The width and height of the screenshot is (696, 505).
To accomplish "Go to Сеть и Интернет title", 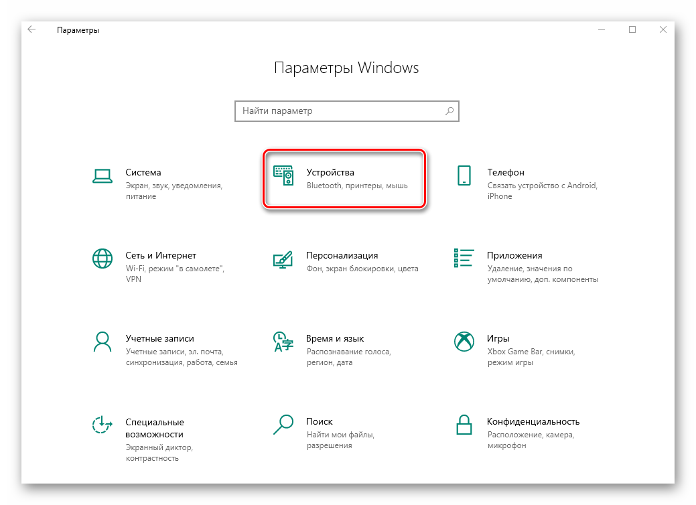I will point(161,255).
